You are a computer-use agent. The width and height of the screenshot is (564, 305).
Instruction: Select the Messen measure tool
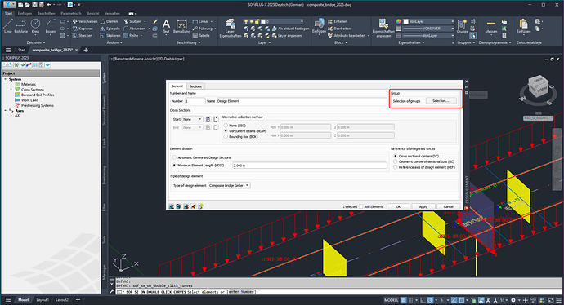(x=491, y=26)
